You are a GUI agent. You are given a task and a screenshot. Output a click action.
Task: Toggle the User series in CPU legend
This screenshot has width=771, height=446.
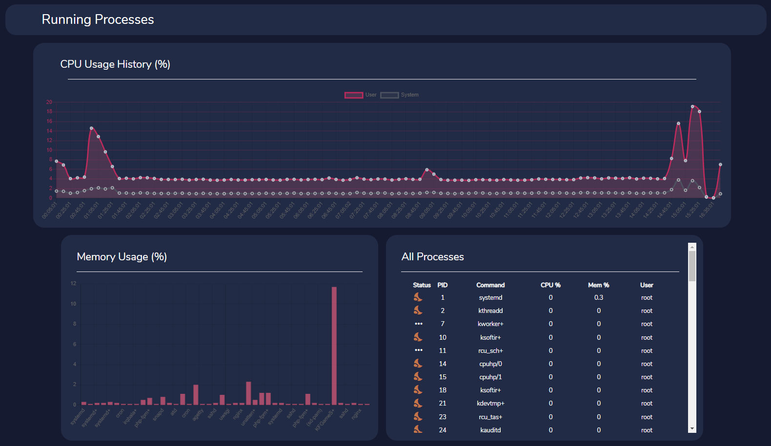(x=361, y=95)
